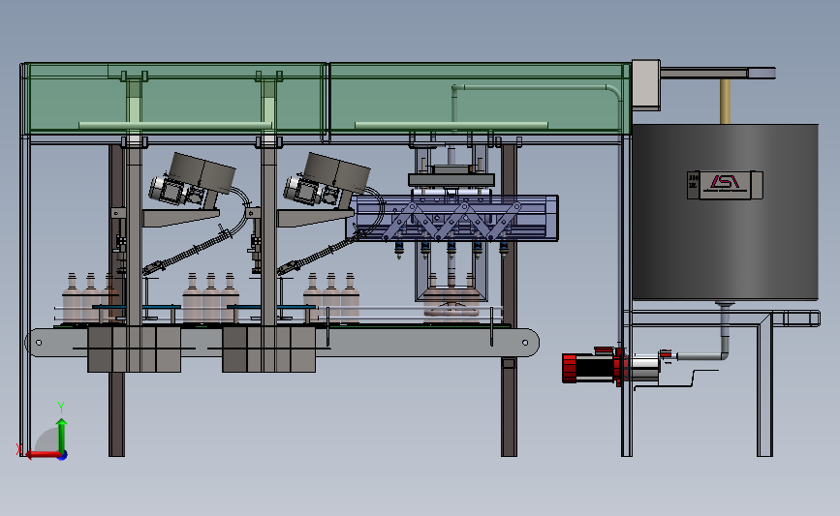
Task: Select the large dark cylindrical storage tank
Action: tap(726, 213)
